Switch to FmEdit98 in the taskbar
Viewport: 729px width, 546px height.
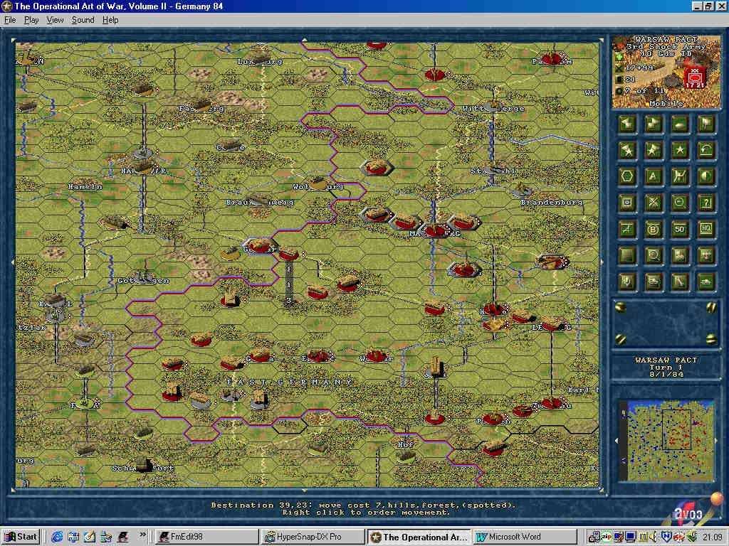click(206, 537)
